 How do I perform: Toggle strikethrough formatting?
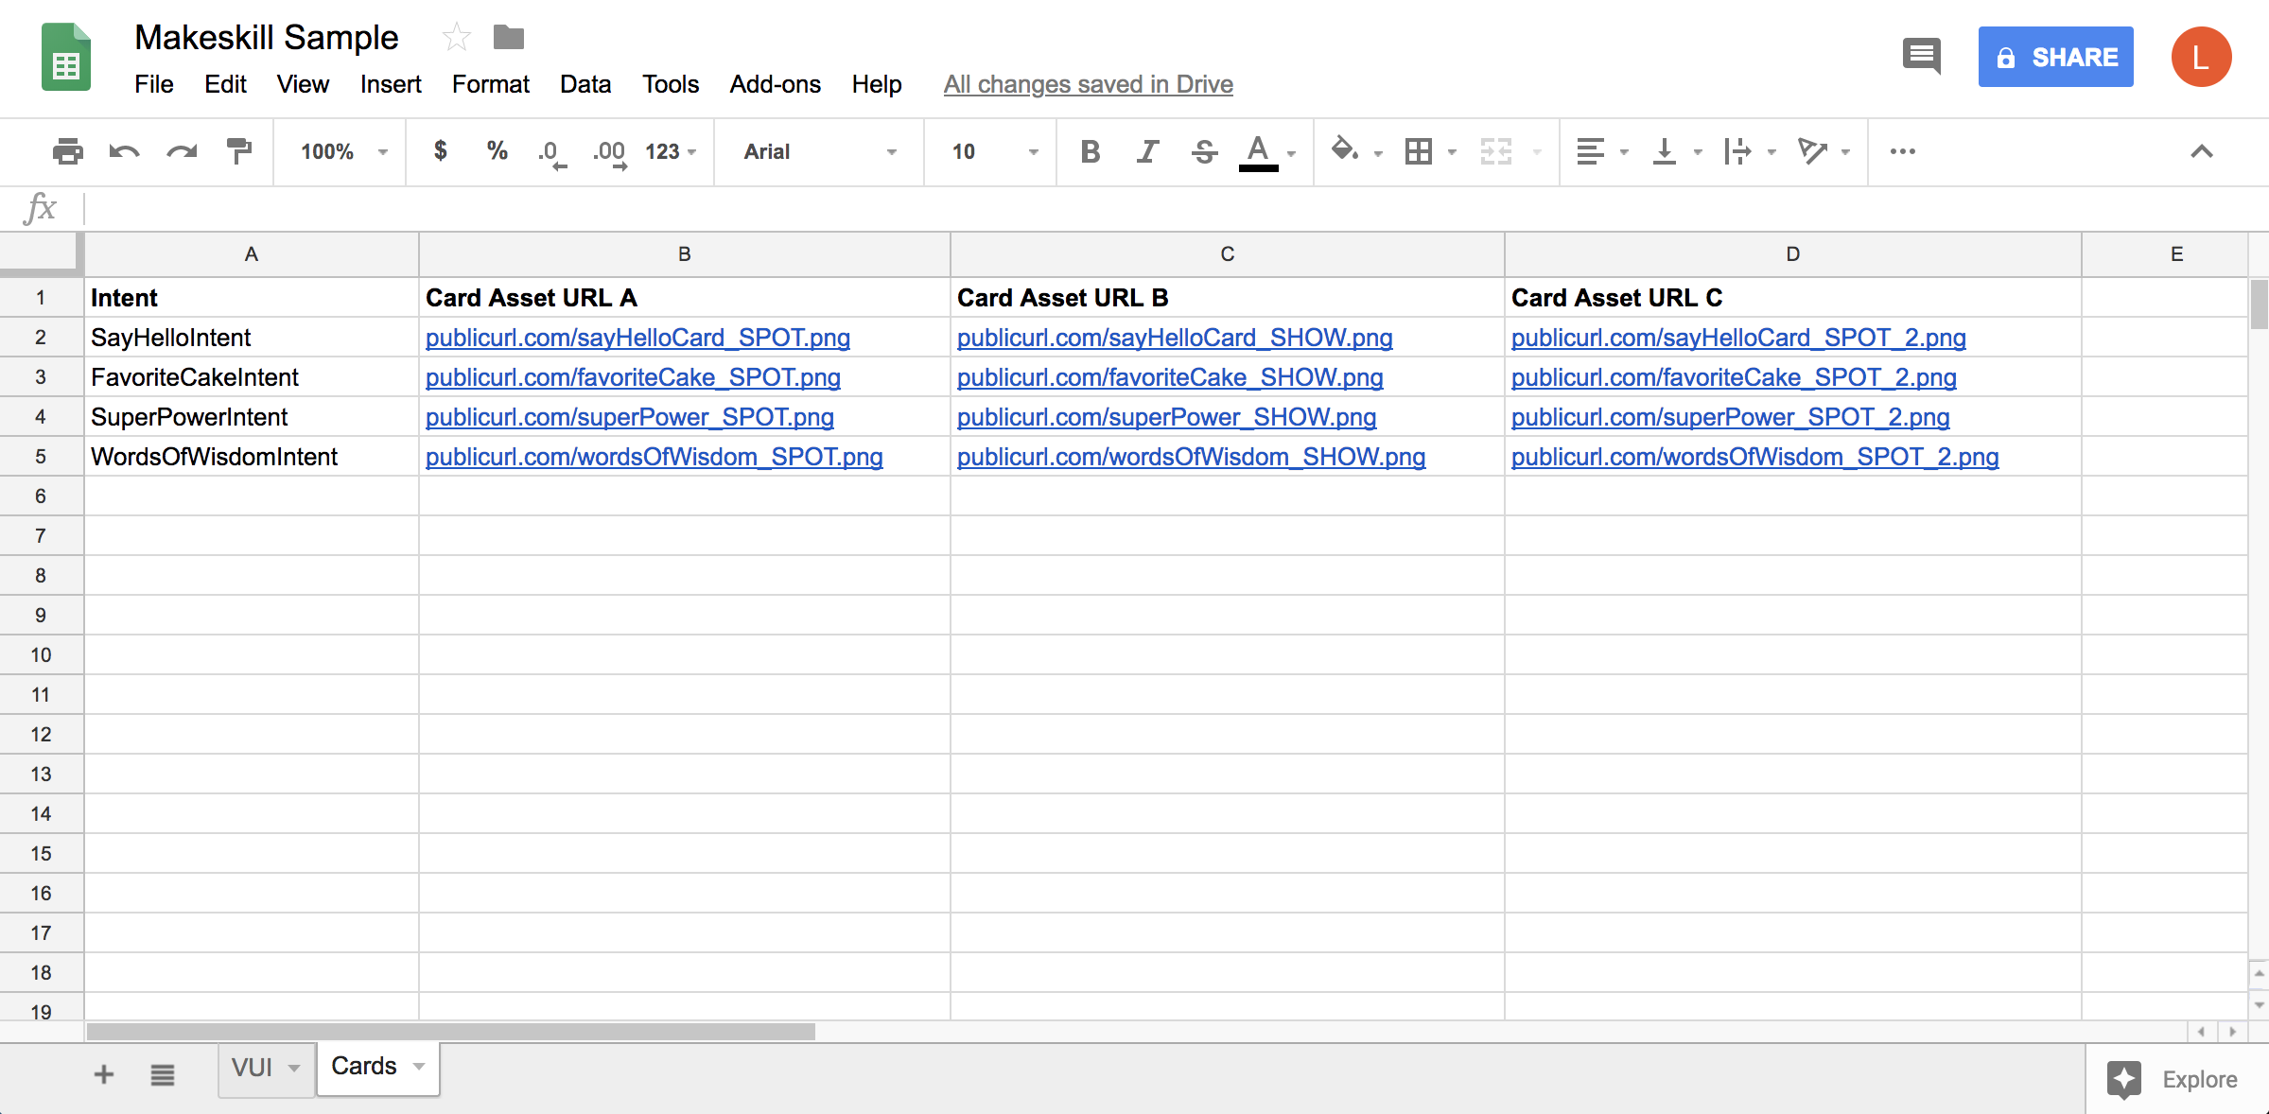pos(1204,151)
